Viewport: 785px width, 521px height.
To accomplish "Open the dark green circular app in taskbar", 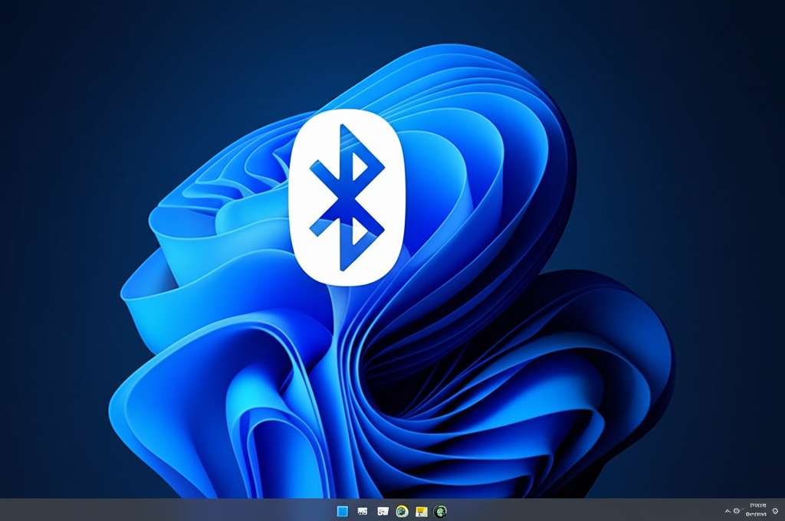I will pyautogui.click(x=440, y=511).
